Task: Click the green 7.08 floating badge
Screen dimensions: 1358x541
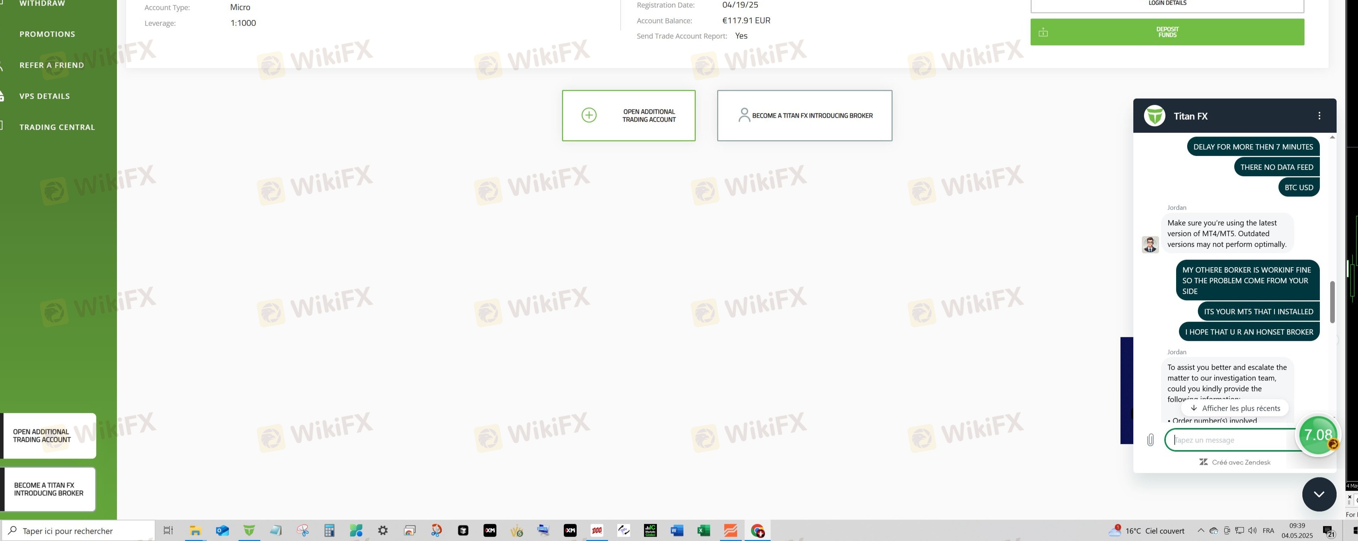Action: (x=1318, y=435)
